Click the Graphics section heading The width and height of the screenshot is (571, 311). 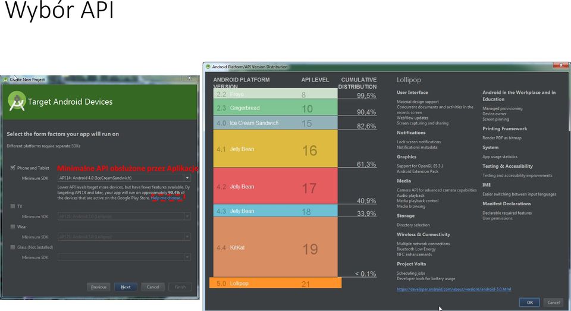point(406,156)
